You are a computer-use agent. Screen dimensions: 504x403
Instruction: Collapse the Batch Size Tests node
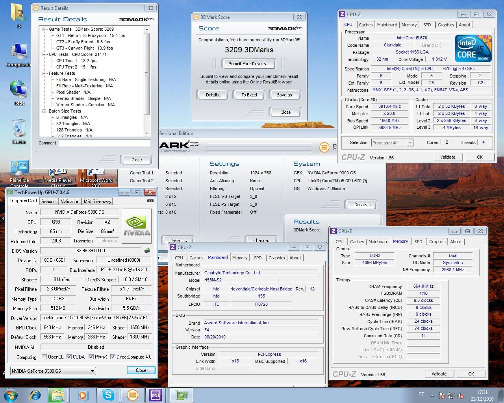[44, 111]
